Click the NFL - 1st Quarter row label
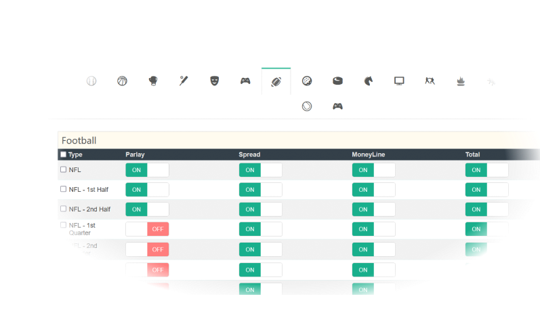540x328 pixels. pos(82,229)
